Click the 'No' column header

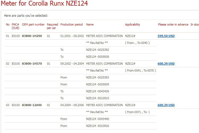8,24
